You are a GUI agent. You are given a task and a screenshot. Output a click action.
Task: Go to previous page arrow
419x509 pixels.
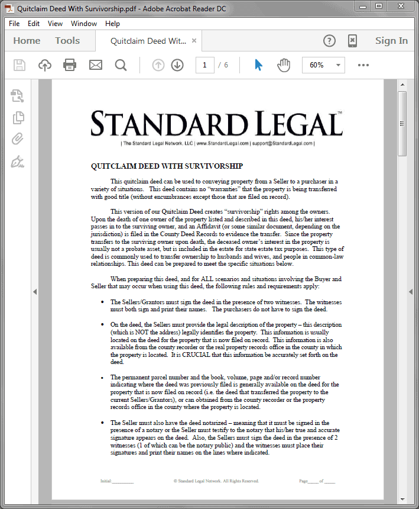(x=158, y=65)
